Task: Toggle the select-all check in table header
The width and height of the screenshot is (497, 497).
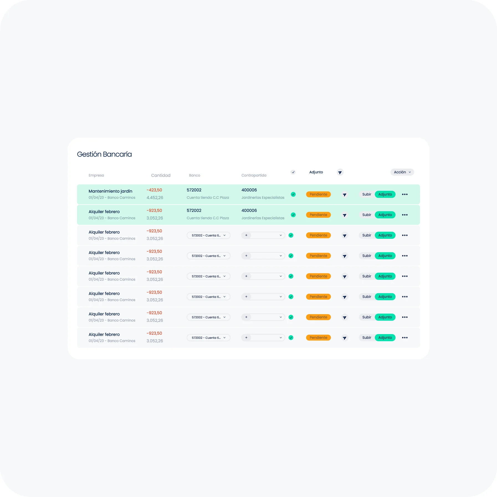Action: (293, 172)
